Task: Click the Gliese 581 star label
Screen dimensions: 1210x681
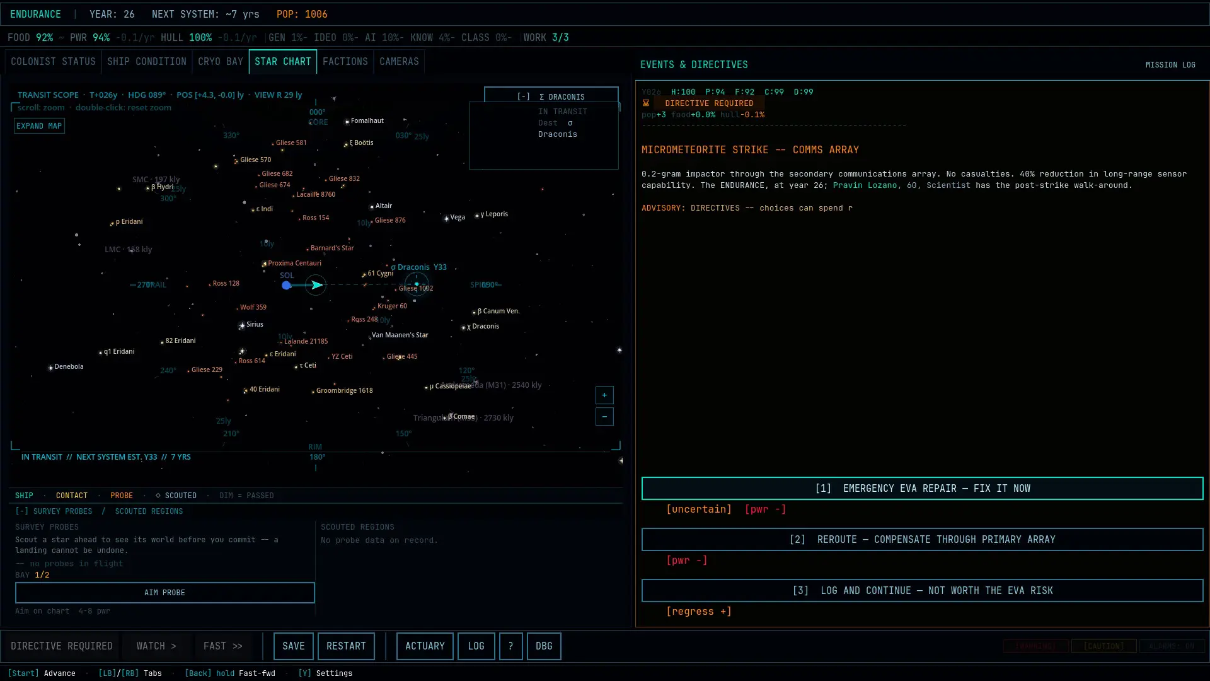Action: pyautogui.click(x=291, y=143)
